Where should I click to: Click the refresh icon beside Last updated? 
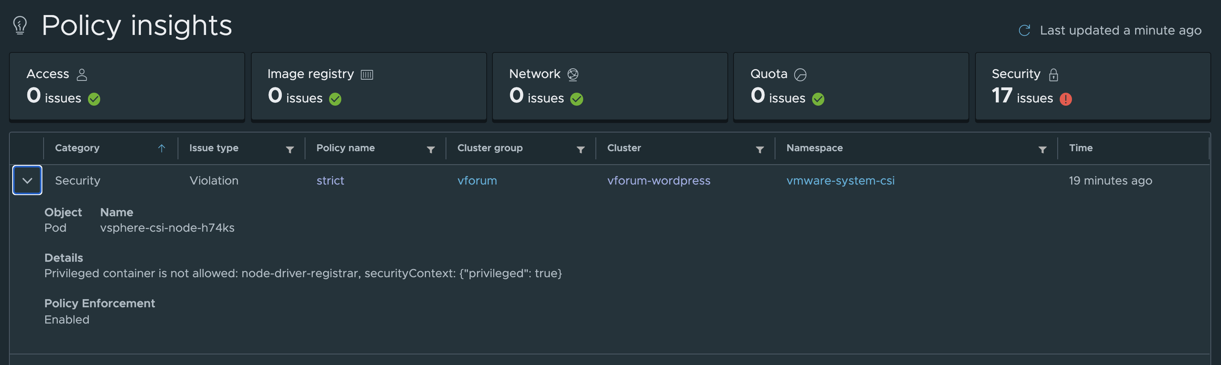coord(1024,31)
